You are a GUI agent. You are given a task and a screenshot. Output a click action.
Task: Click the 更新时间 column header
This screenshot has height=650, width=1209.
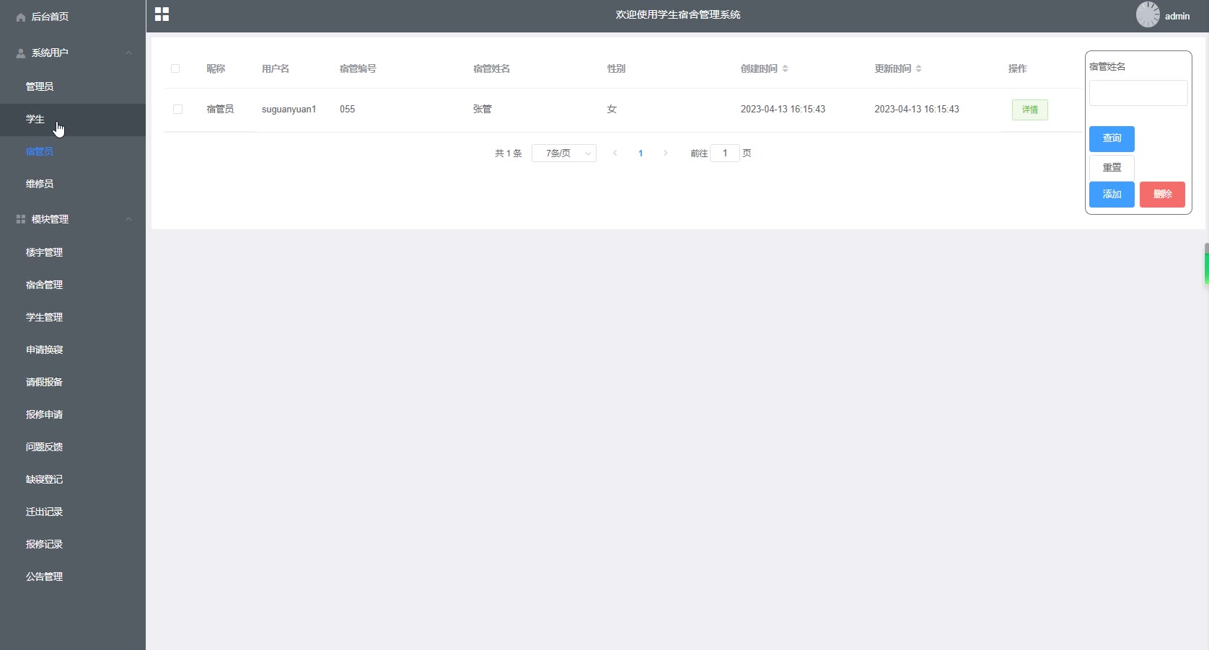(x=893, y=68)
